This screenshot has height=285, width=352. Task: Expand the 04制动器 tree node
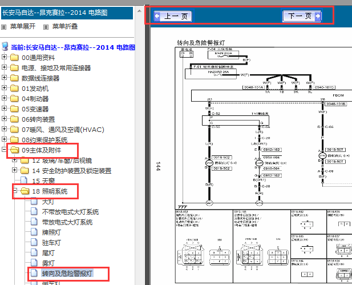click(4, 98)
